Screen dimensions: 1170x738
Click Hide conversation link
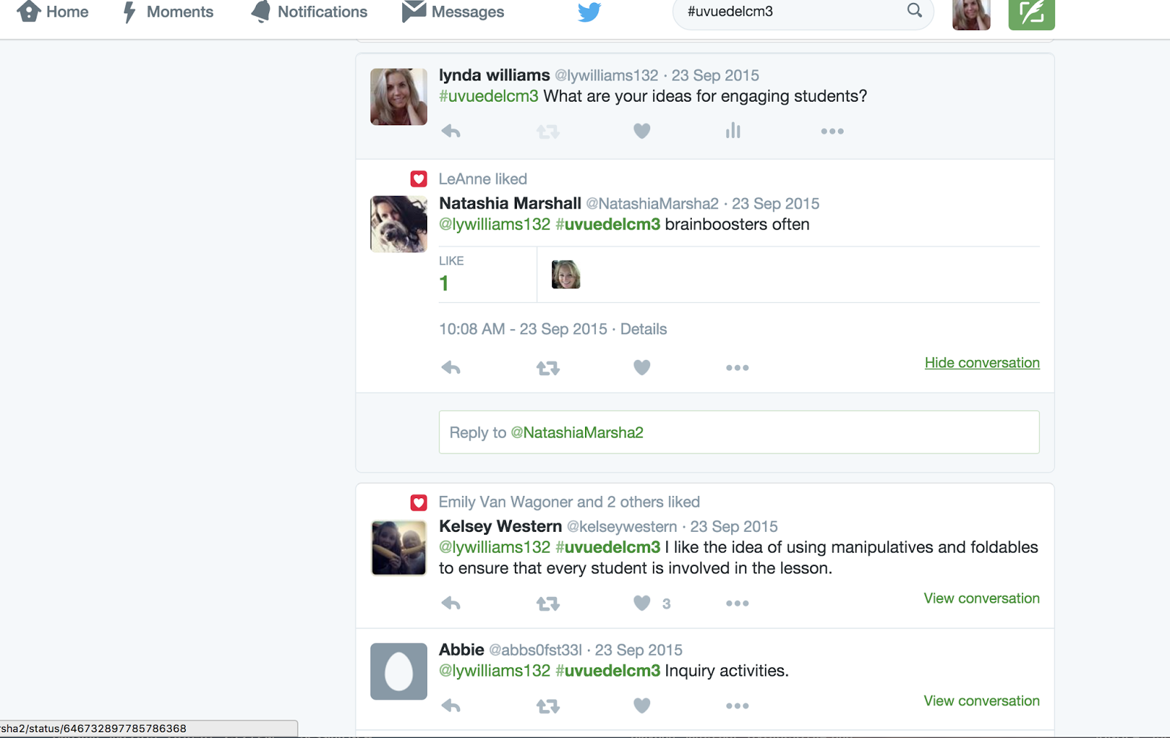pos(982,363)
